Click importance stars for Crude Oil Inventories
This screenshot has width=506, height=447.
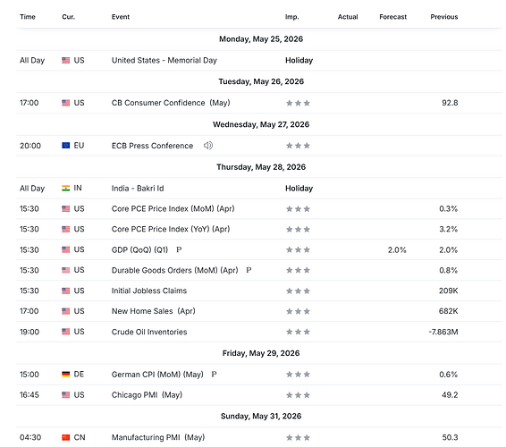pos(298,332)
